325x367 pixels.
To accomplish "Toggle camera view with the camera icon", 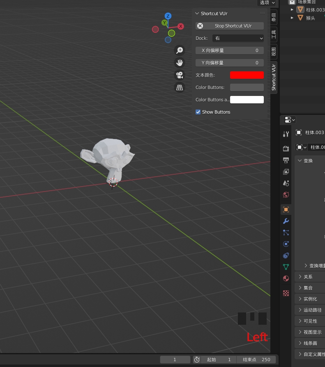I will coord(180,75).
